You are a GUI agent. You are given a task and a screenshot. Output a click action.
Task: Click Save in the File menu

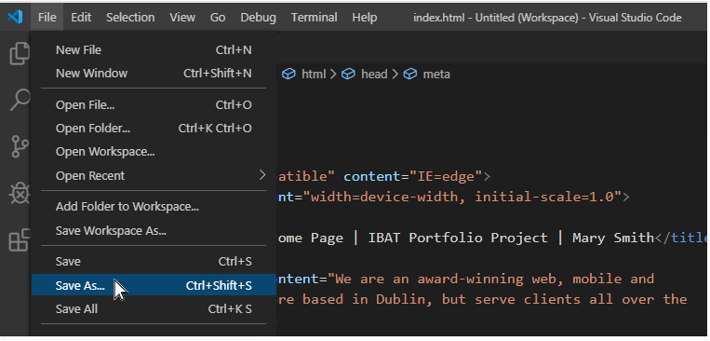tap(154, 261)
